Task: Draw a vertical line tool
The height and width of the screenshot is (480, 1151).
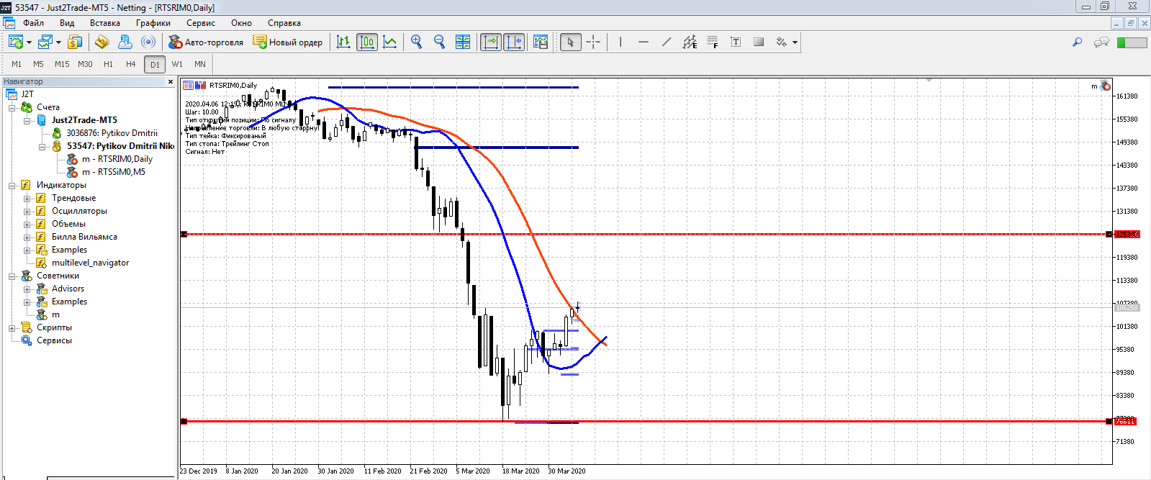Action: click(620, 42)
